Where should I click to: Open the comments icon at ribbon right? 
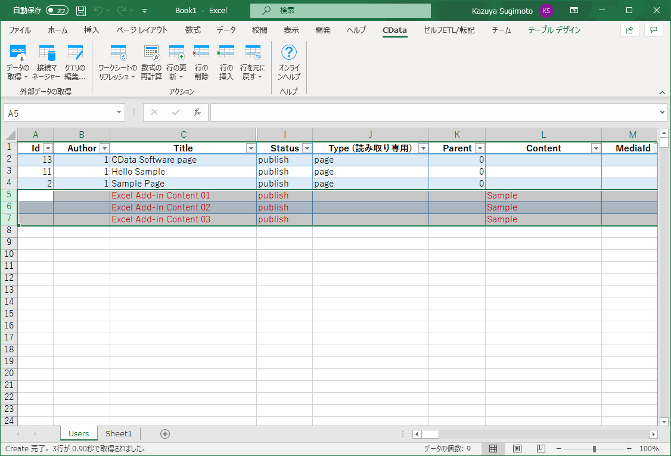tap(654, 30)
